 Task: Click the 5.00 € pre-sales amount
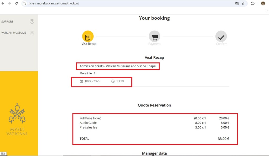click(225, 127)
